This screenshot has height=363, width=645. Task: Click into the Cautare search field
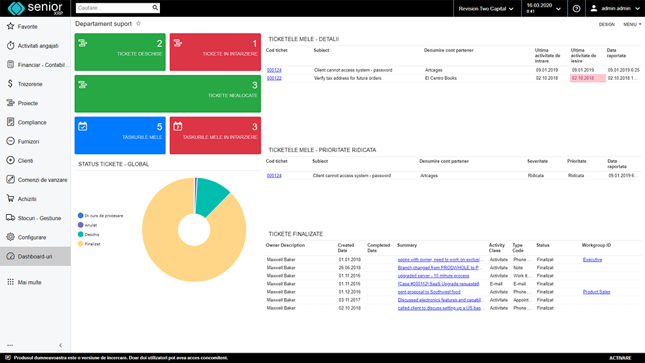pyautogui.click(x=113, y=8)
